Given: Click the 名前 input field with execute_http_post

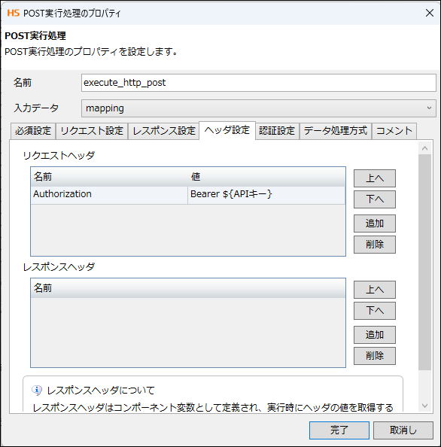Looking at the screenshot, I should click(x=259, y=83).
